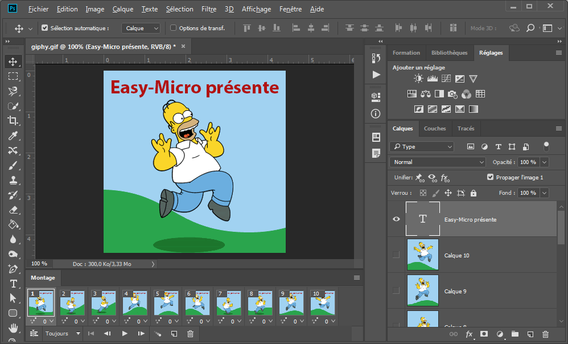Select frame 10 thumbnail in Montage
The height and width of the screenshot is (344, 568).
tap(323, 302)
